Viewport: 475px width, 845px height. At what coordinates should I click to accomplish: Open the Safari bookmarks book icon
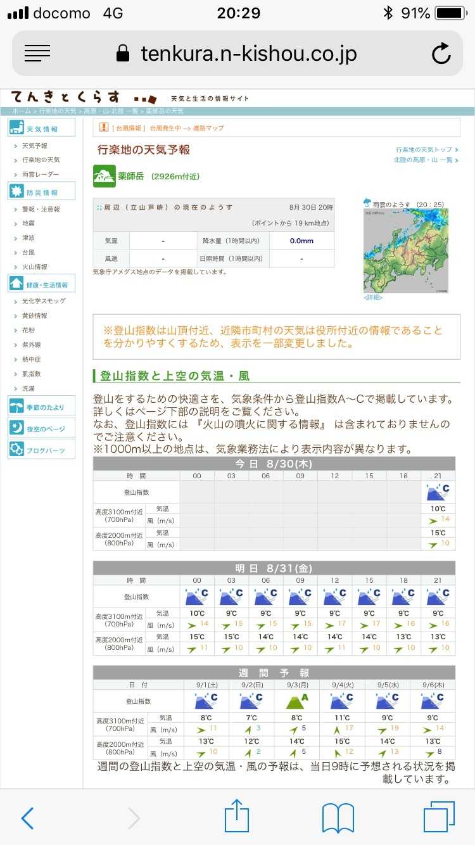tap(338, 817)
